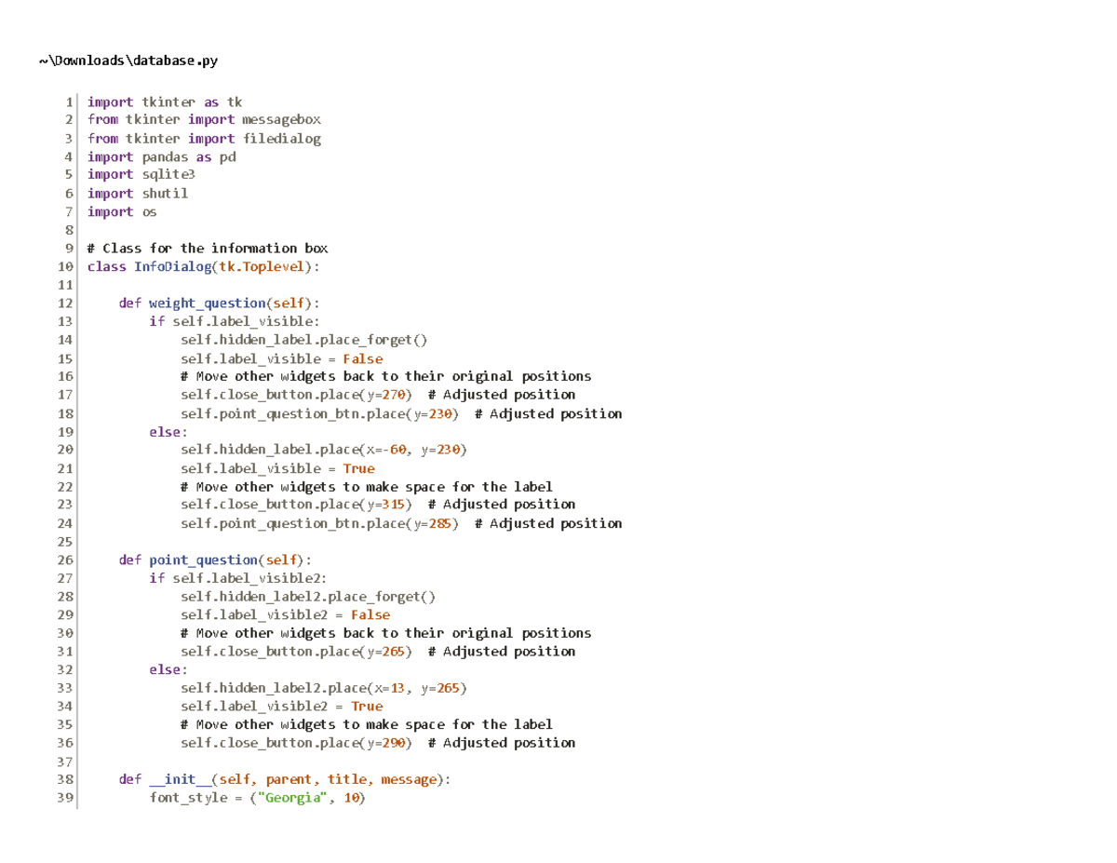Select the import pandas as pd line
Viewport: 1117px width, 863px height.
click(x=161, y=156)
